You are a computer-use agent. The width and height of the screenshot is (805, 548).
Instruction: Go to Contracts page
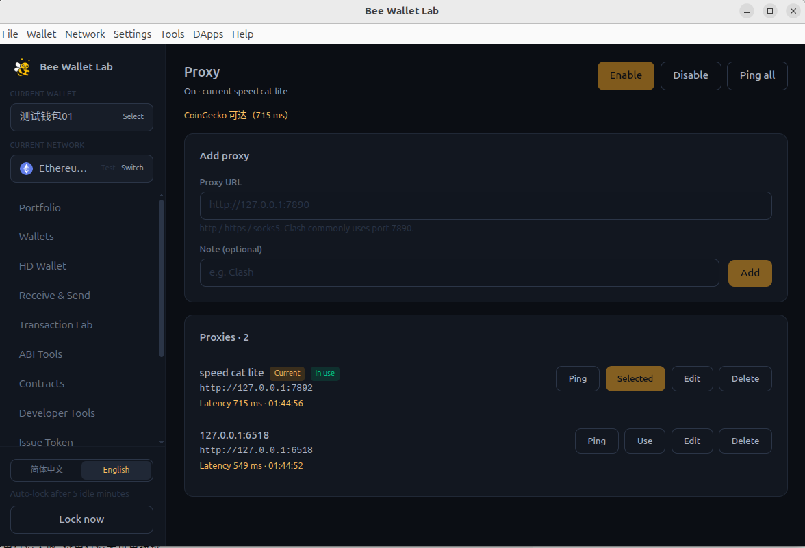(x=42, y=384)
